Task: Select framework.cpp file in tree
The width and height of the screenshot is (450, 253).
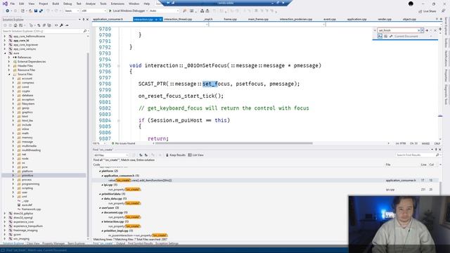Action: coord(31,209)
